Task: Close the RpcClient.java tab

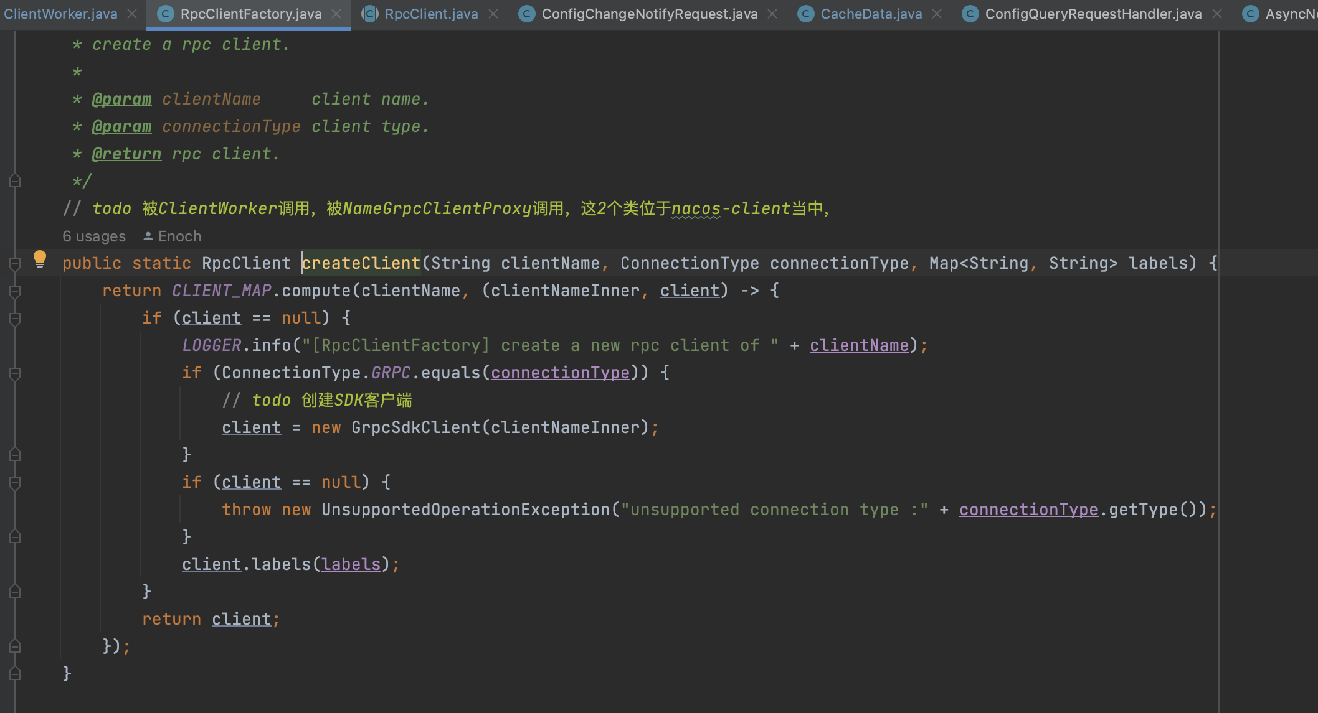Action: pyautogui.click(x=493, y=14)
